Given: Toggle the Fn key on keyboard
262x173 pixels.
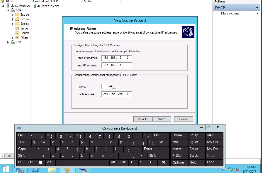Looking at the screenshot, I should click(x=20, y=162).
